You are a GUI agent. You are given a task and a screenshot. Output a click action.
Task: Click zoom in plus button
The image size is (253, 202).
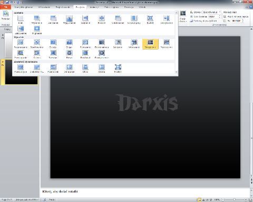click(x=246, y=199)
